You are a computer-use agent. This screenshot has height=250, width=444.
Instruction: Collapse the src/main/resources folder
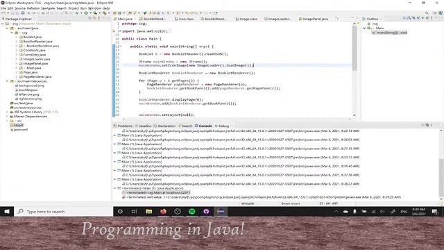pos(7,81)
